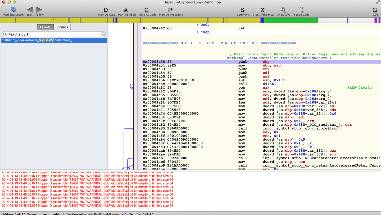Select methImpl_ViewController_textFieldShouldReturn_ in label list
381x215 pixels.
[37, 40]
